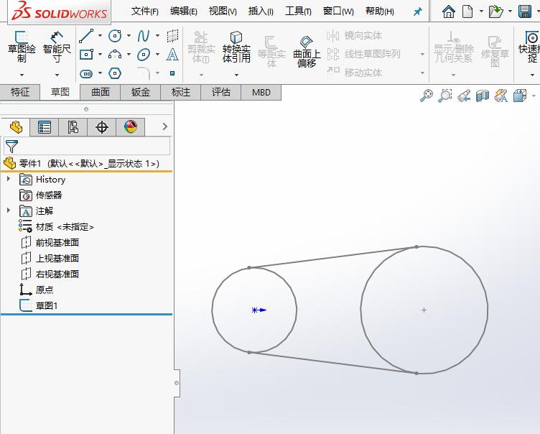Select the Straight Slot tool
This screenshot has width=540, height=434.
click(x=86, y=73)
